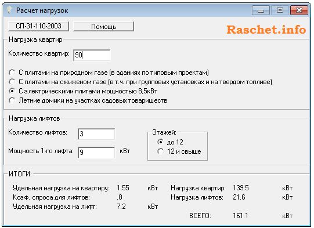The image size is (314, 228).
Task: Click the Количество квартир input field
Action: click(x=92, y=55)
